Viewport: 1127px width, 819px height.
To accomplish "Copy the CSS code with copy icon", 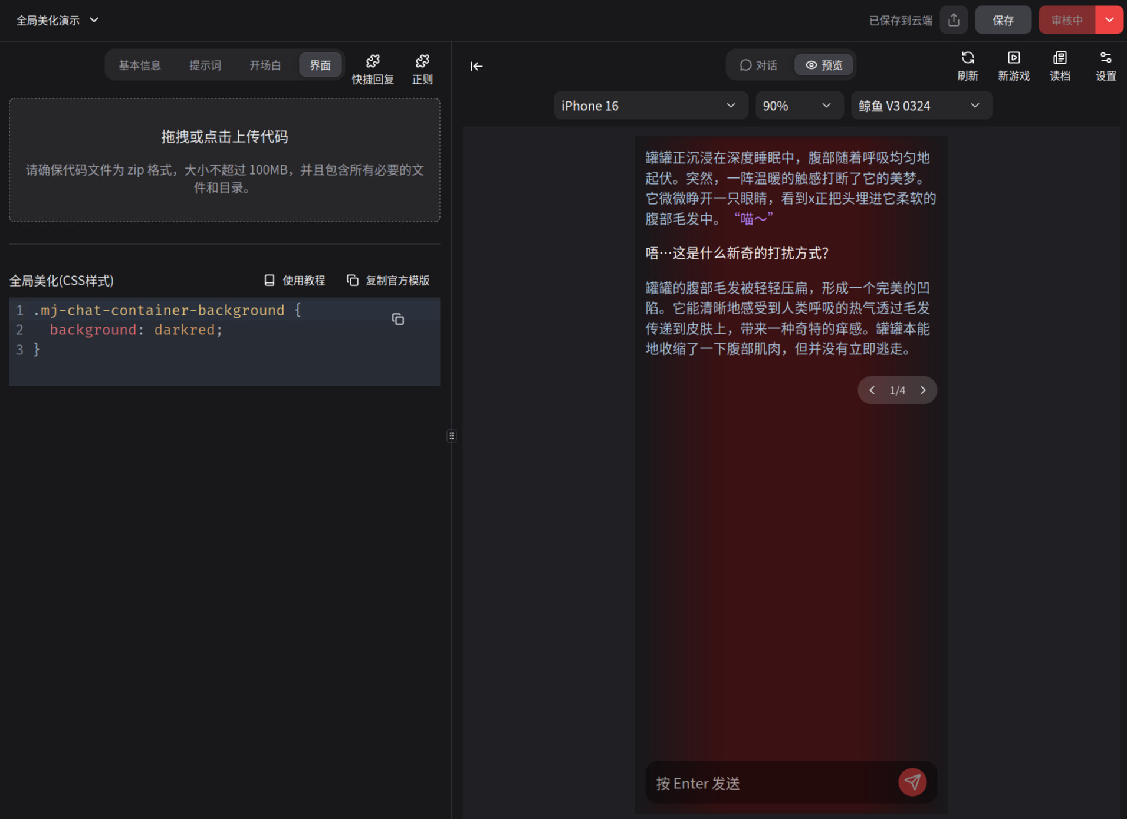I will (x=398, y=319).
